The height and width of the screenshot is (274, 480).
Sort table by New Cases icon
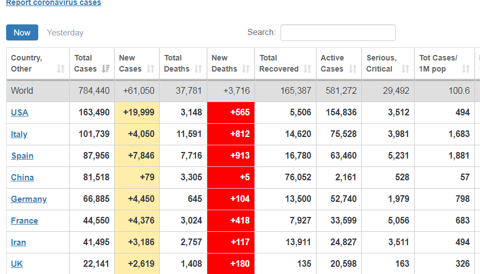[150, 69]
